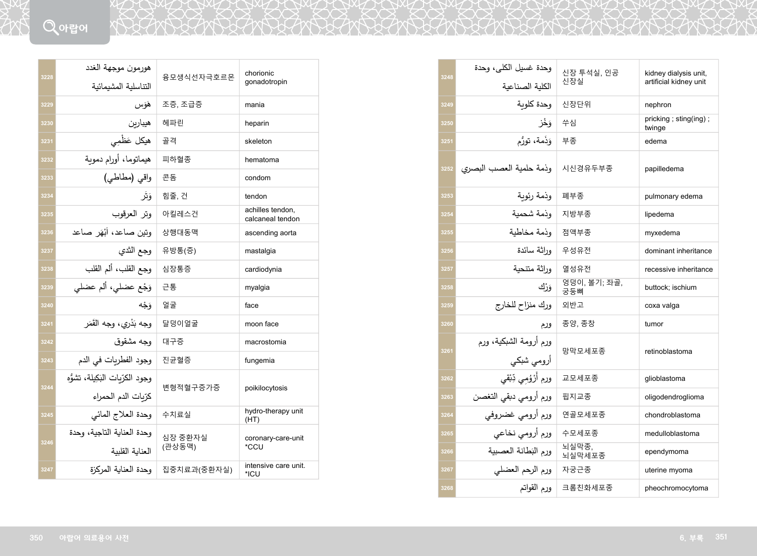
Task: Click the magnifier search icon beside 아랍어
Action: tap(50, 27)
